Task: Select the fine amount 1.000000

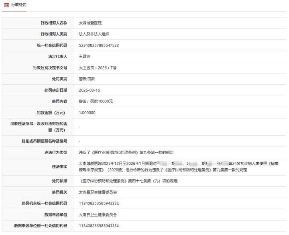Action: pyautogui.click(x=87, y=112)
